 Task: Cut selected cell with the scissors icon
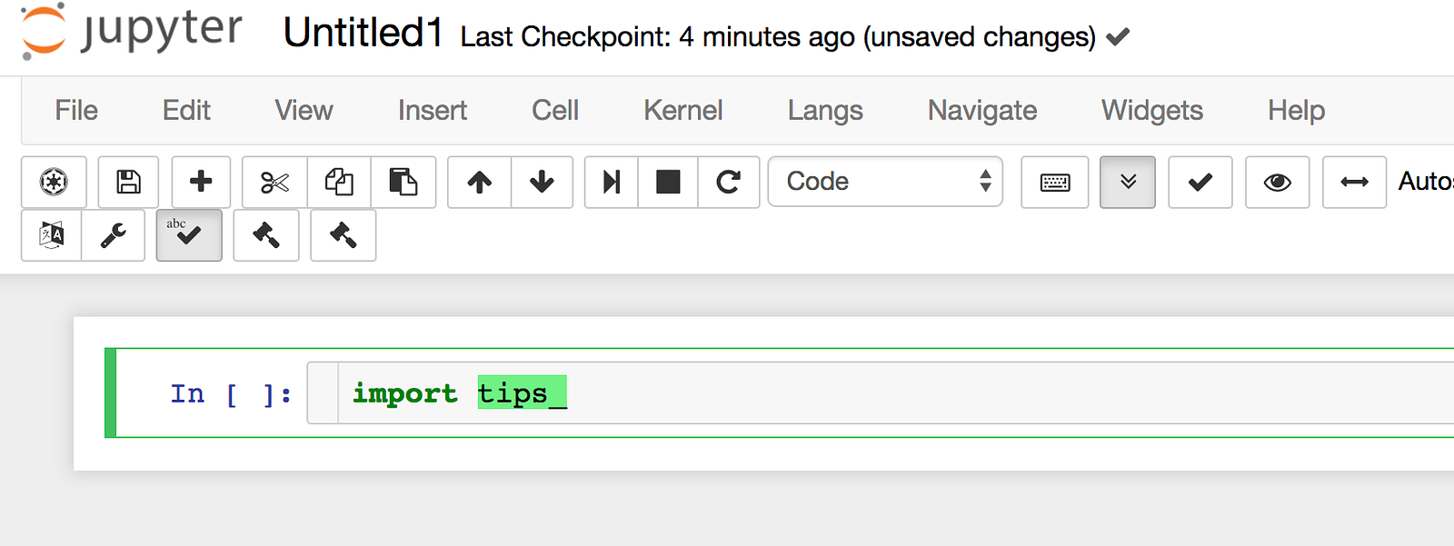(x=274, y=183)
